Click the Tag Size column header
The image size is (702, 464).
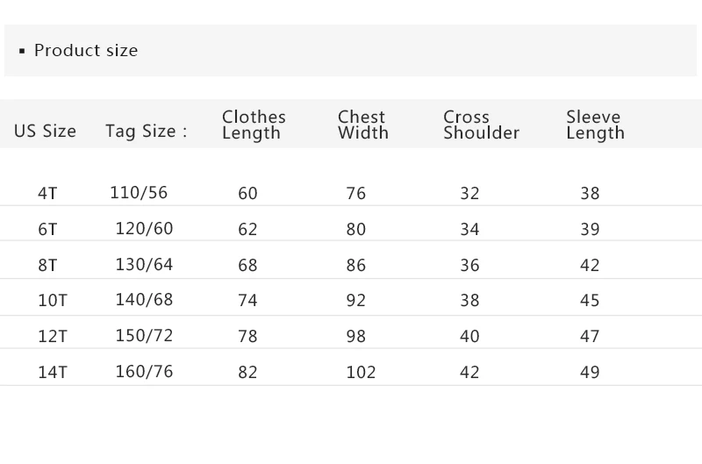146,132
